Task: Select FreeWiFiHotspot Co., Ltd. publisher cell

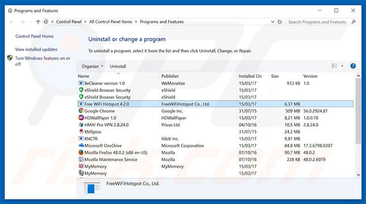Action: 186,104
